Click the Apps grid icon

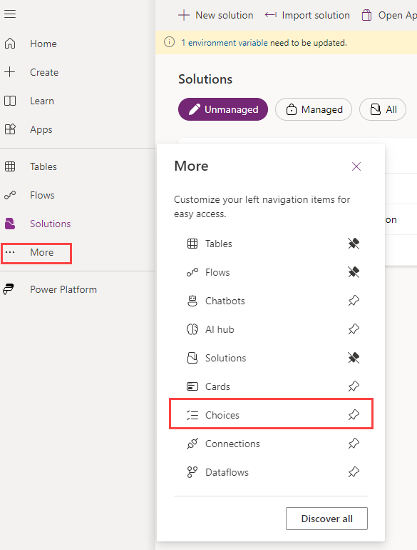pyautogui.click(x=10, y=129)
